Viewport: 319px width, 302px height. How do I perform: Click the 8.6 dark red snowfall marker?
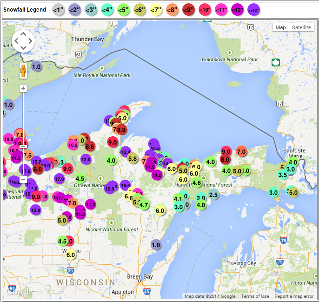click(x=90, y=146)
